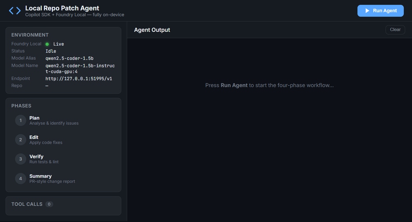Click the Environment panel header
The width and height of the screenshot is (412, 222).
pyautogui.click(x=30, y=35)
